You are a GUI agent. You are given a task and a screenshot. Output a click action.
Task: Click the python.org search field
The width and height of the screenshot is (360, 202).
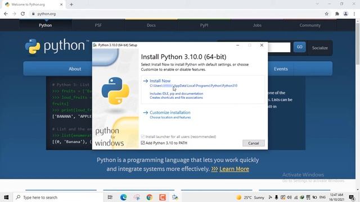coord(279,47)
